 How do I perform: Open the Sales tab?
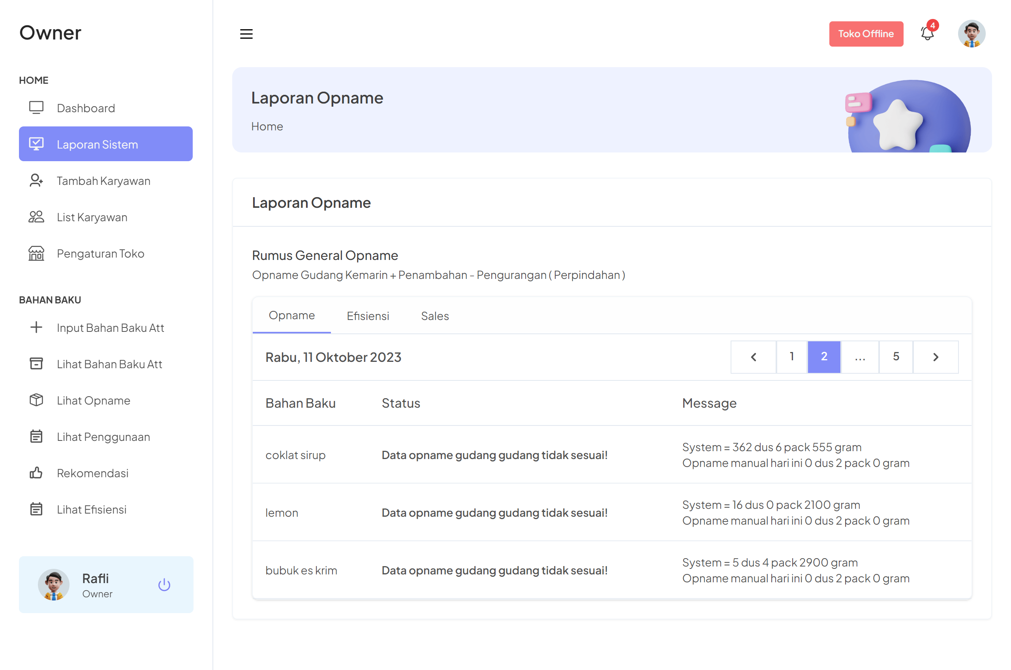(x=435, y=316)
